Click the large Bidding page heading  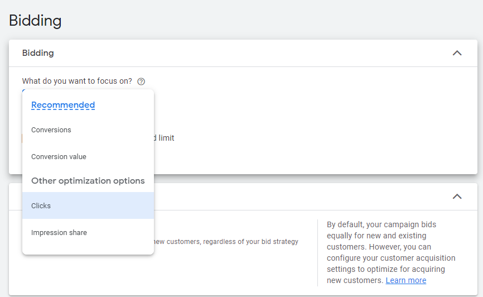tap(35, 21)
